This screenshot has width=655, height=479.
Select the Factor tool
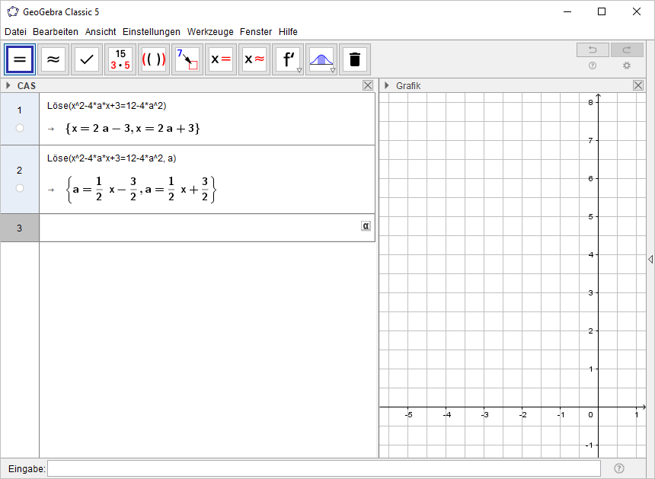click(x=120, y=59)
